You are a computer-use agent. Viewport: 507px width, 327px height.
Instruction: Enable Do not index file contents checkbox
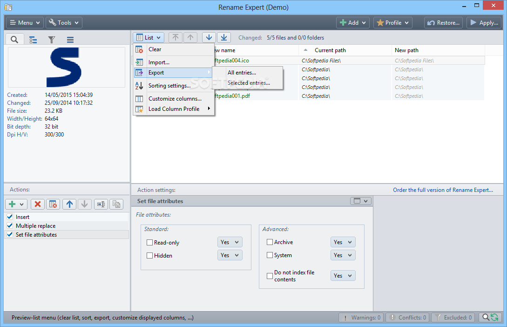click(x=270, y=276)
